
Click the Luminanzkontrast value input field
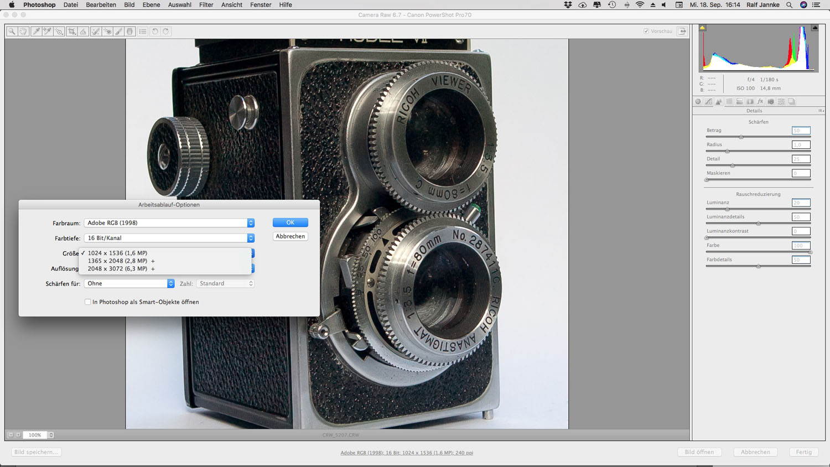point(801,231)
